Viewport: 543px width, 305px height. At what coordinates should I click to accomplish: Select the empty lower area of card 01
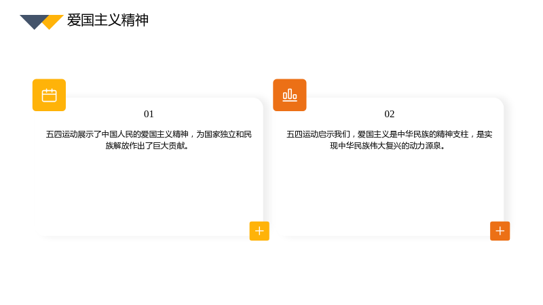pyautogui.click(x=149, y=194)
